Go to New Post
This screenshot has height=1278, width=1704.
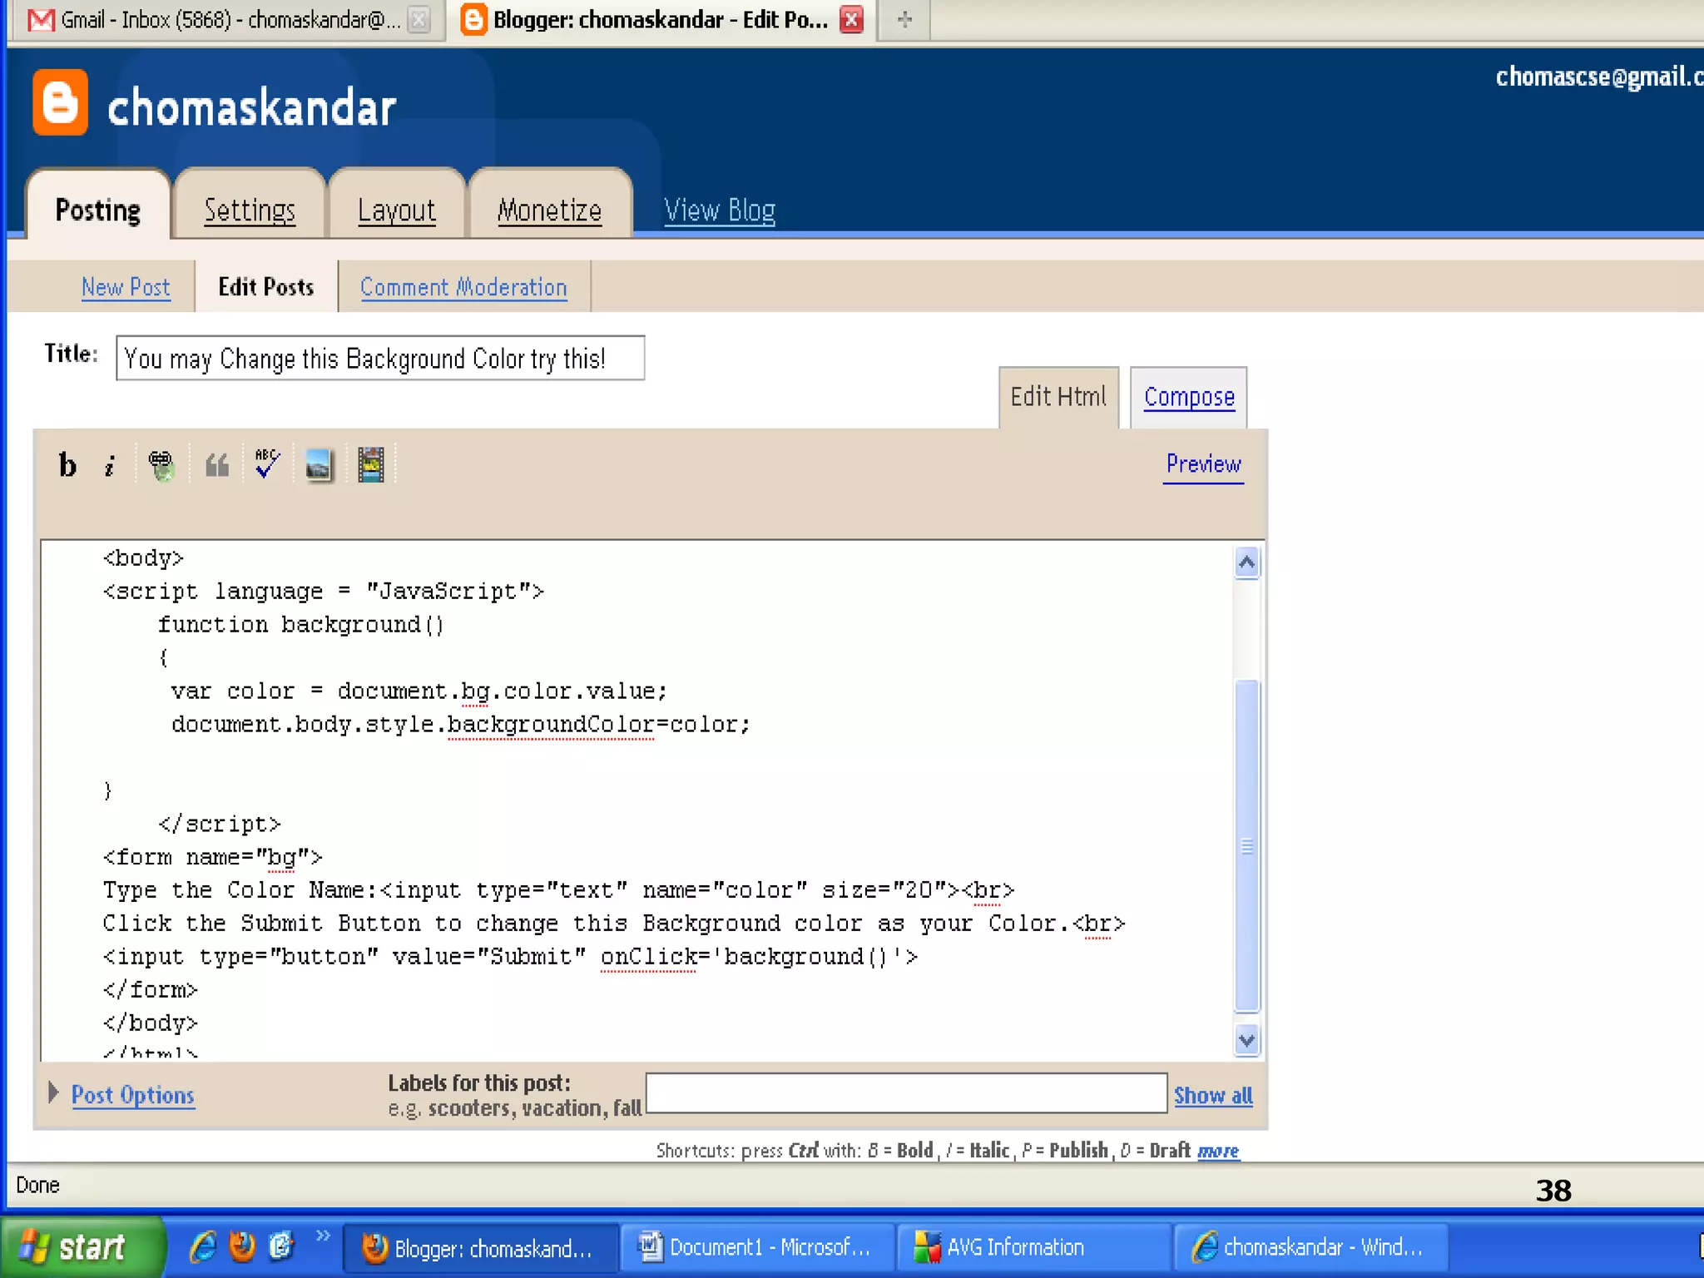(x=125, y=287)
